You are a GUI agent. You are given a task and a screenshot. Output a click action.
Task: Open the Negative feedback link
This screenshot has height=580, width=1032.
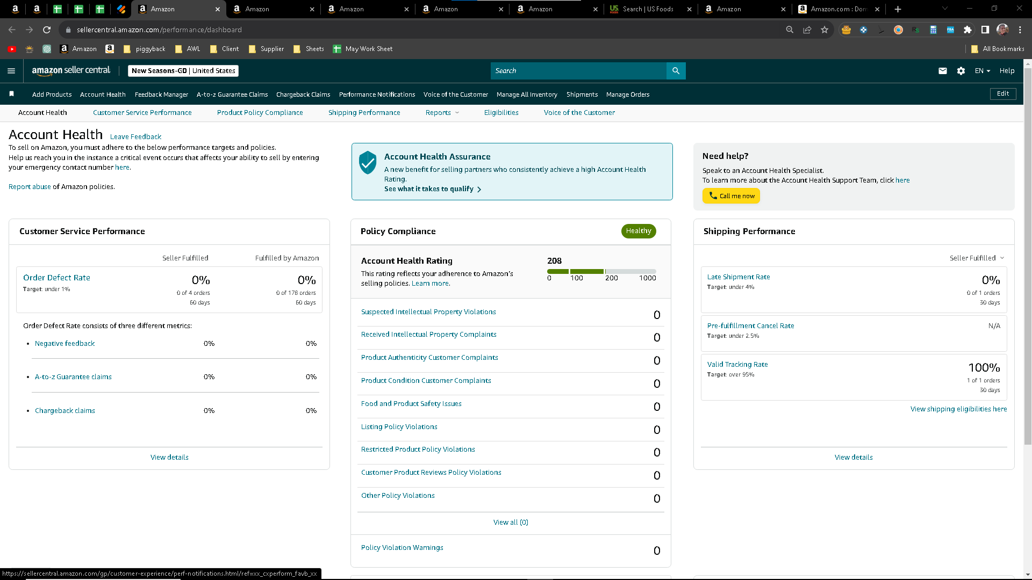[x=64, y=343]
